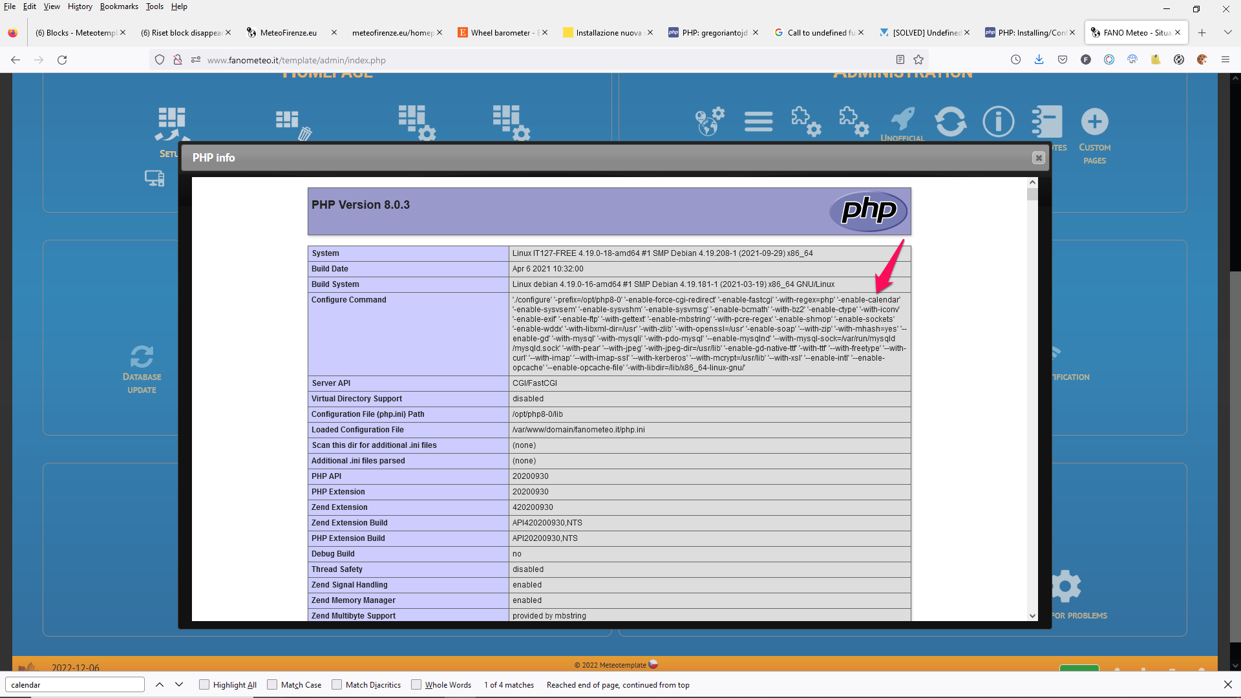This screenshot has width=1241, height=698.
Task: Open the Bookmarks menu
Action: [119, 6]
